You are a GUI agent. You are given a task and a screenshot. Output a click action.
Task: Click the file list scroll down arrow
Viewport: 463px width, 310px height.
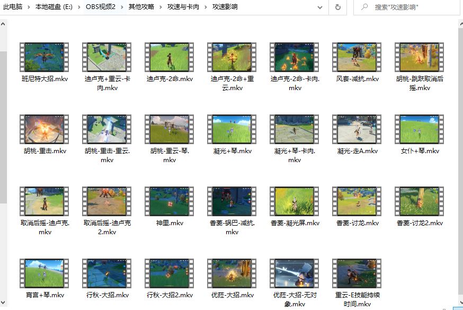click(461, 303)
